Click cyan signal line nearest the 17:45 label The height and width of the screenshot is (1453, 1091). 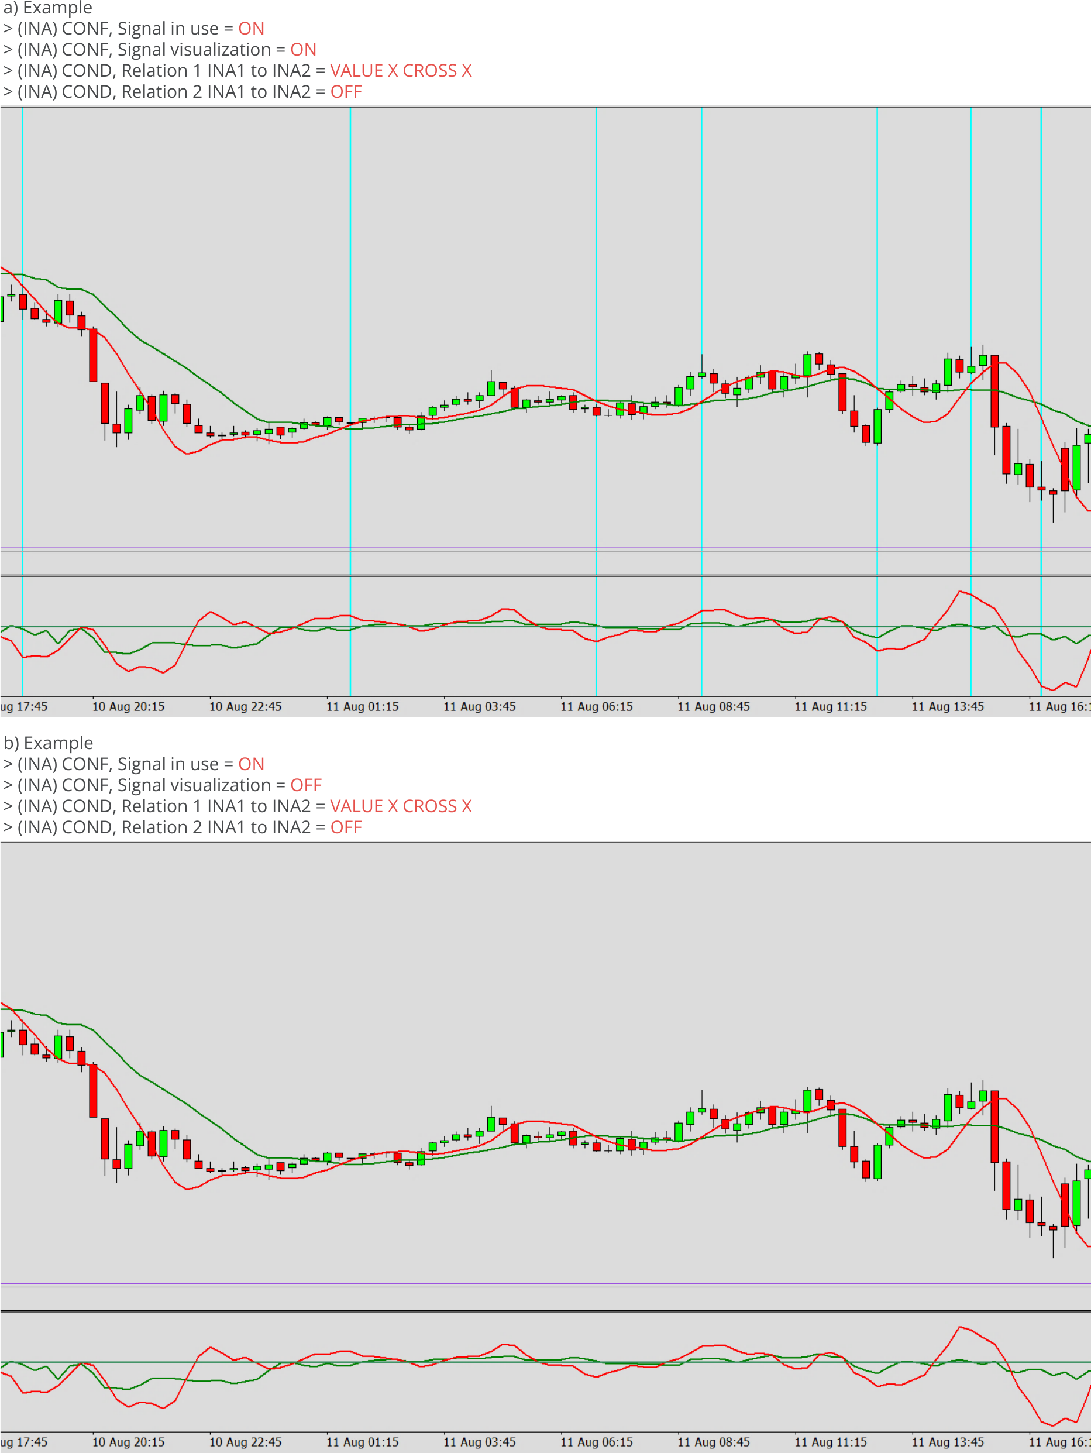(22, 401)
